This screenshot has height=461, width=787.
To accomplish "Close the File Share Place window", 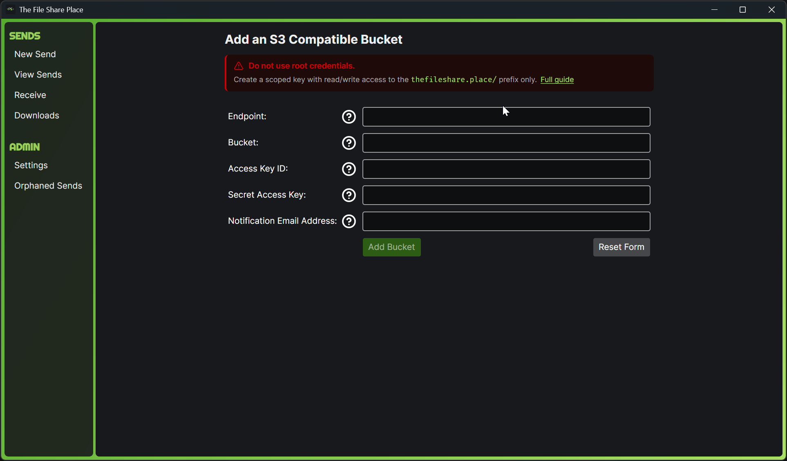I will [771, 9].
